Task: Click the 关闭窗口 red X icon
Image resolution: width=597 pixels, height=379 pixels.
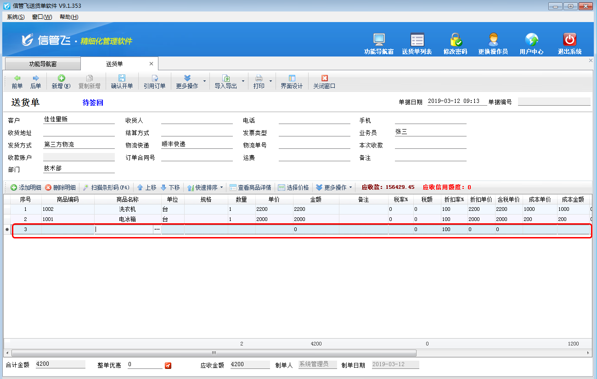Action: [324, 78]
